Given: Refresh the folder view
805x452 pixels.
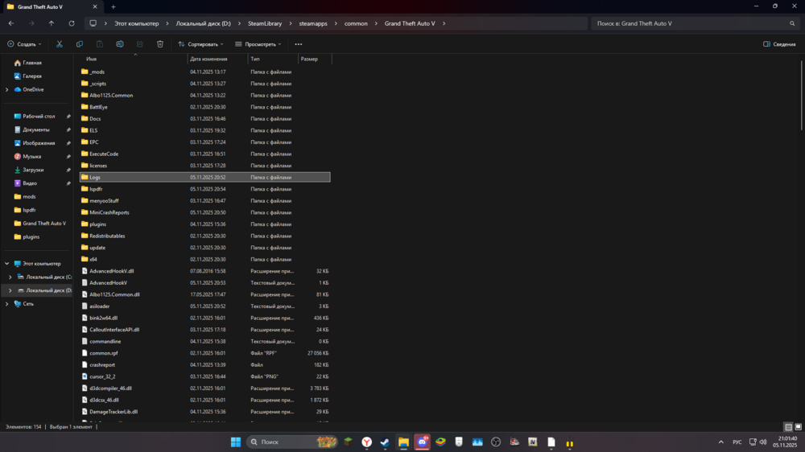Looking at the screenshot, I should [72, 23].
